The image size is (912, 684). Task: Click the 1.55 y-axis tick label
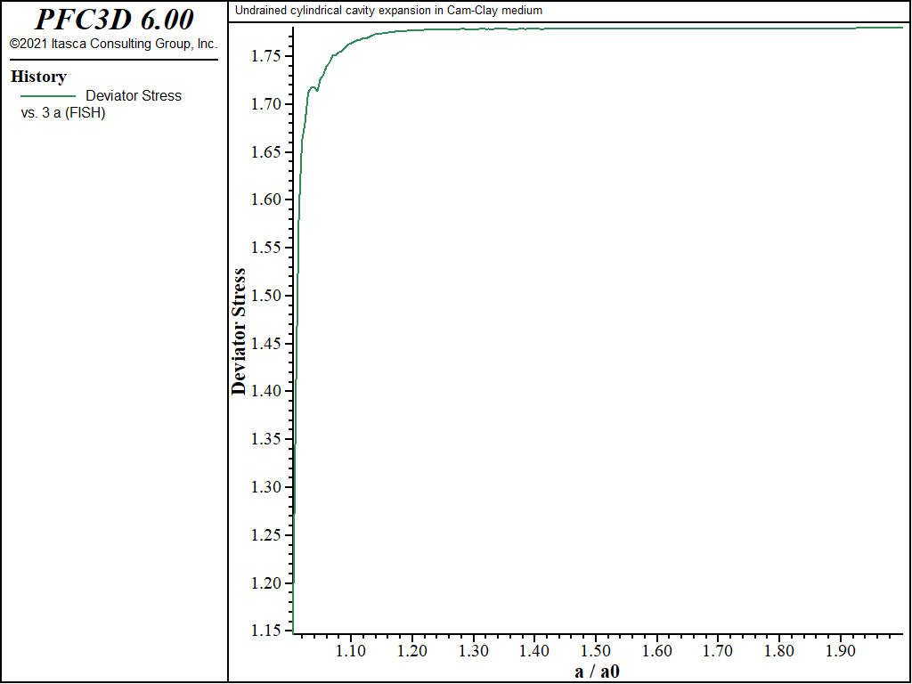pyautogui.click(x=267, y=248)
